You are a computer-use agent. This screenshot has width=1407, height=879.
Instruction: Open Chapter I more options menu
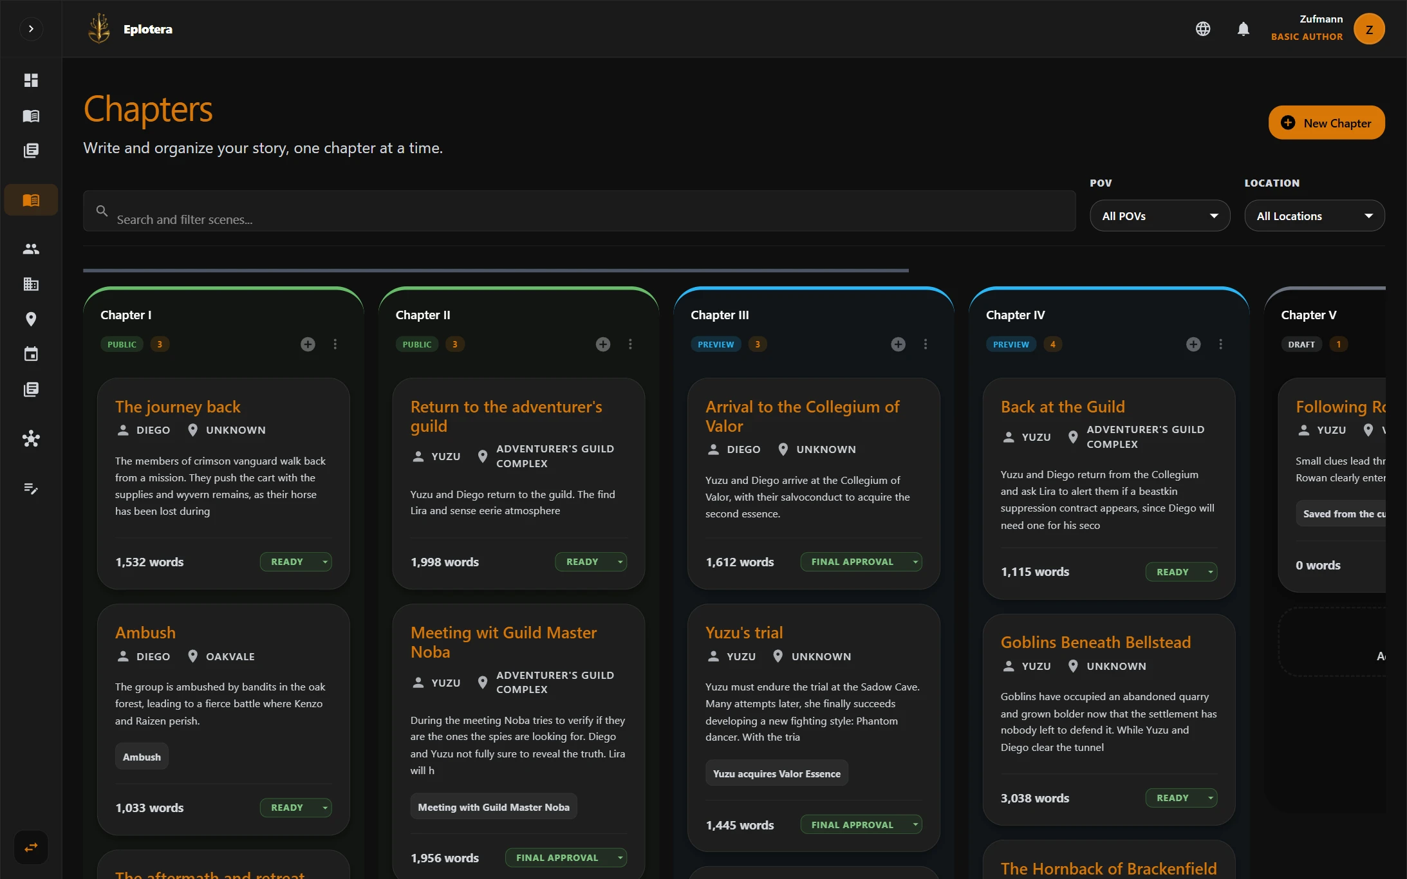tap(335, 344)
